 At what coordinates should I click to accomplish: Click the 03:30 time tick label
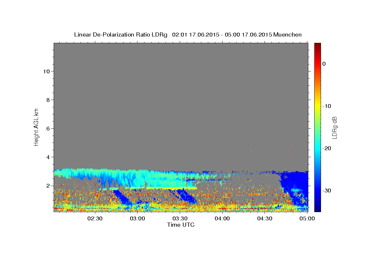(x=180, y=218)
